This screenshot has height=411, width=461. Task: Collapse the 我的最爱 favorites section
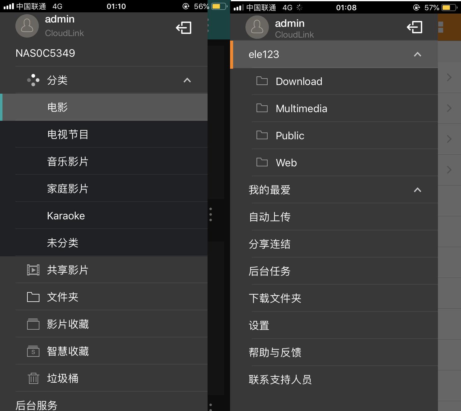[x=418, y=190]
